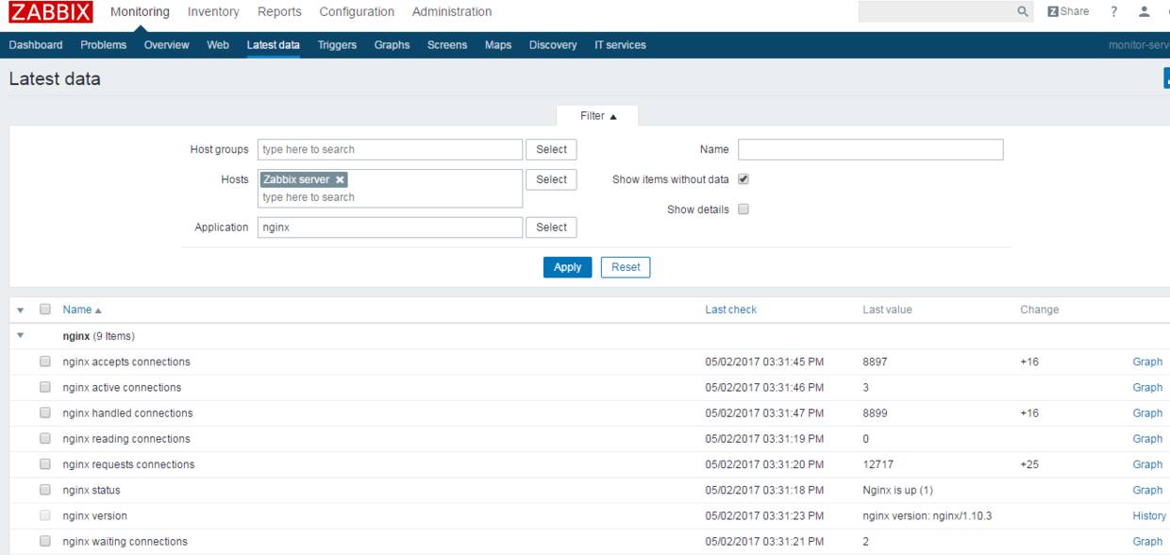Image resolution: width=1170 pixels, height=555 pixels.
Task: Go to the Problems submenu
Action: point(104,45)
